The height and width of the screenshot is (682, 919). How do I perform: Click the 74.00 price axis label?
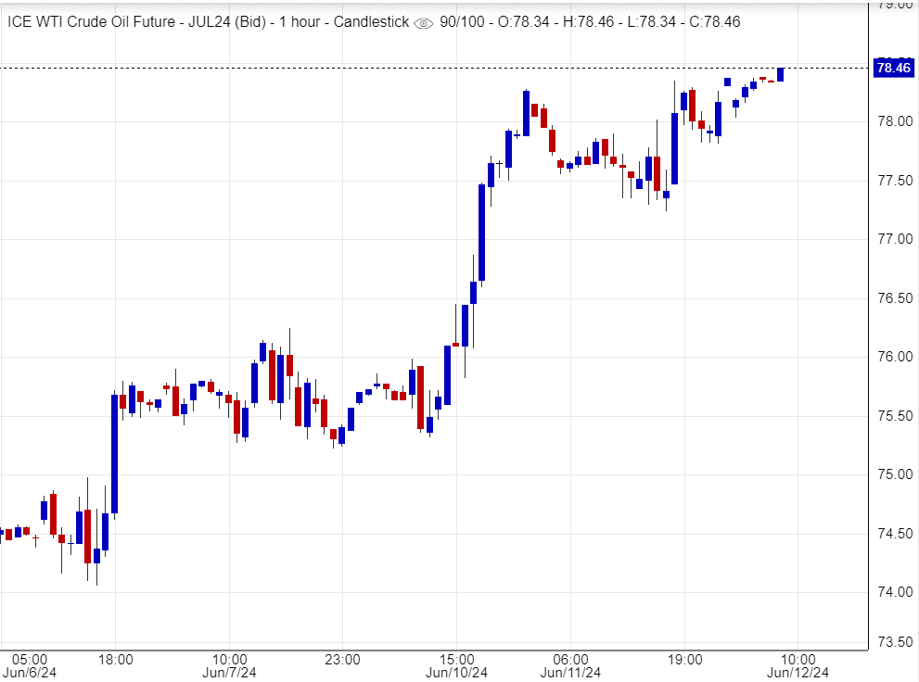pos(895,592)
